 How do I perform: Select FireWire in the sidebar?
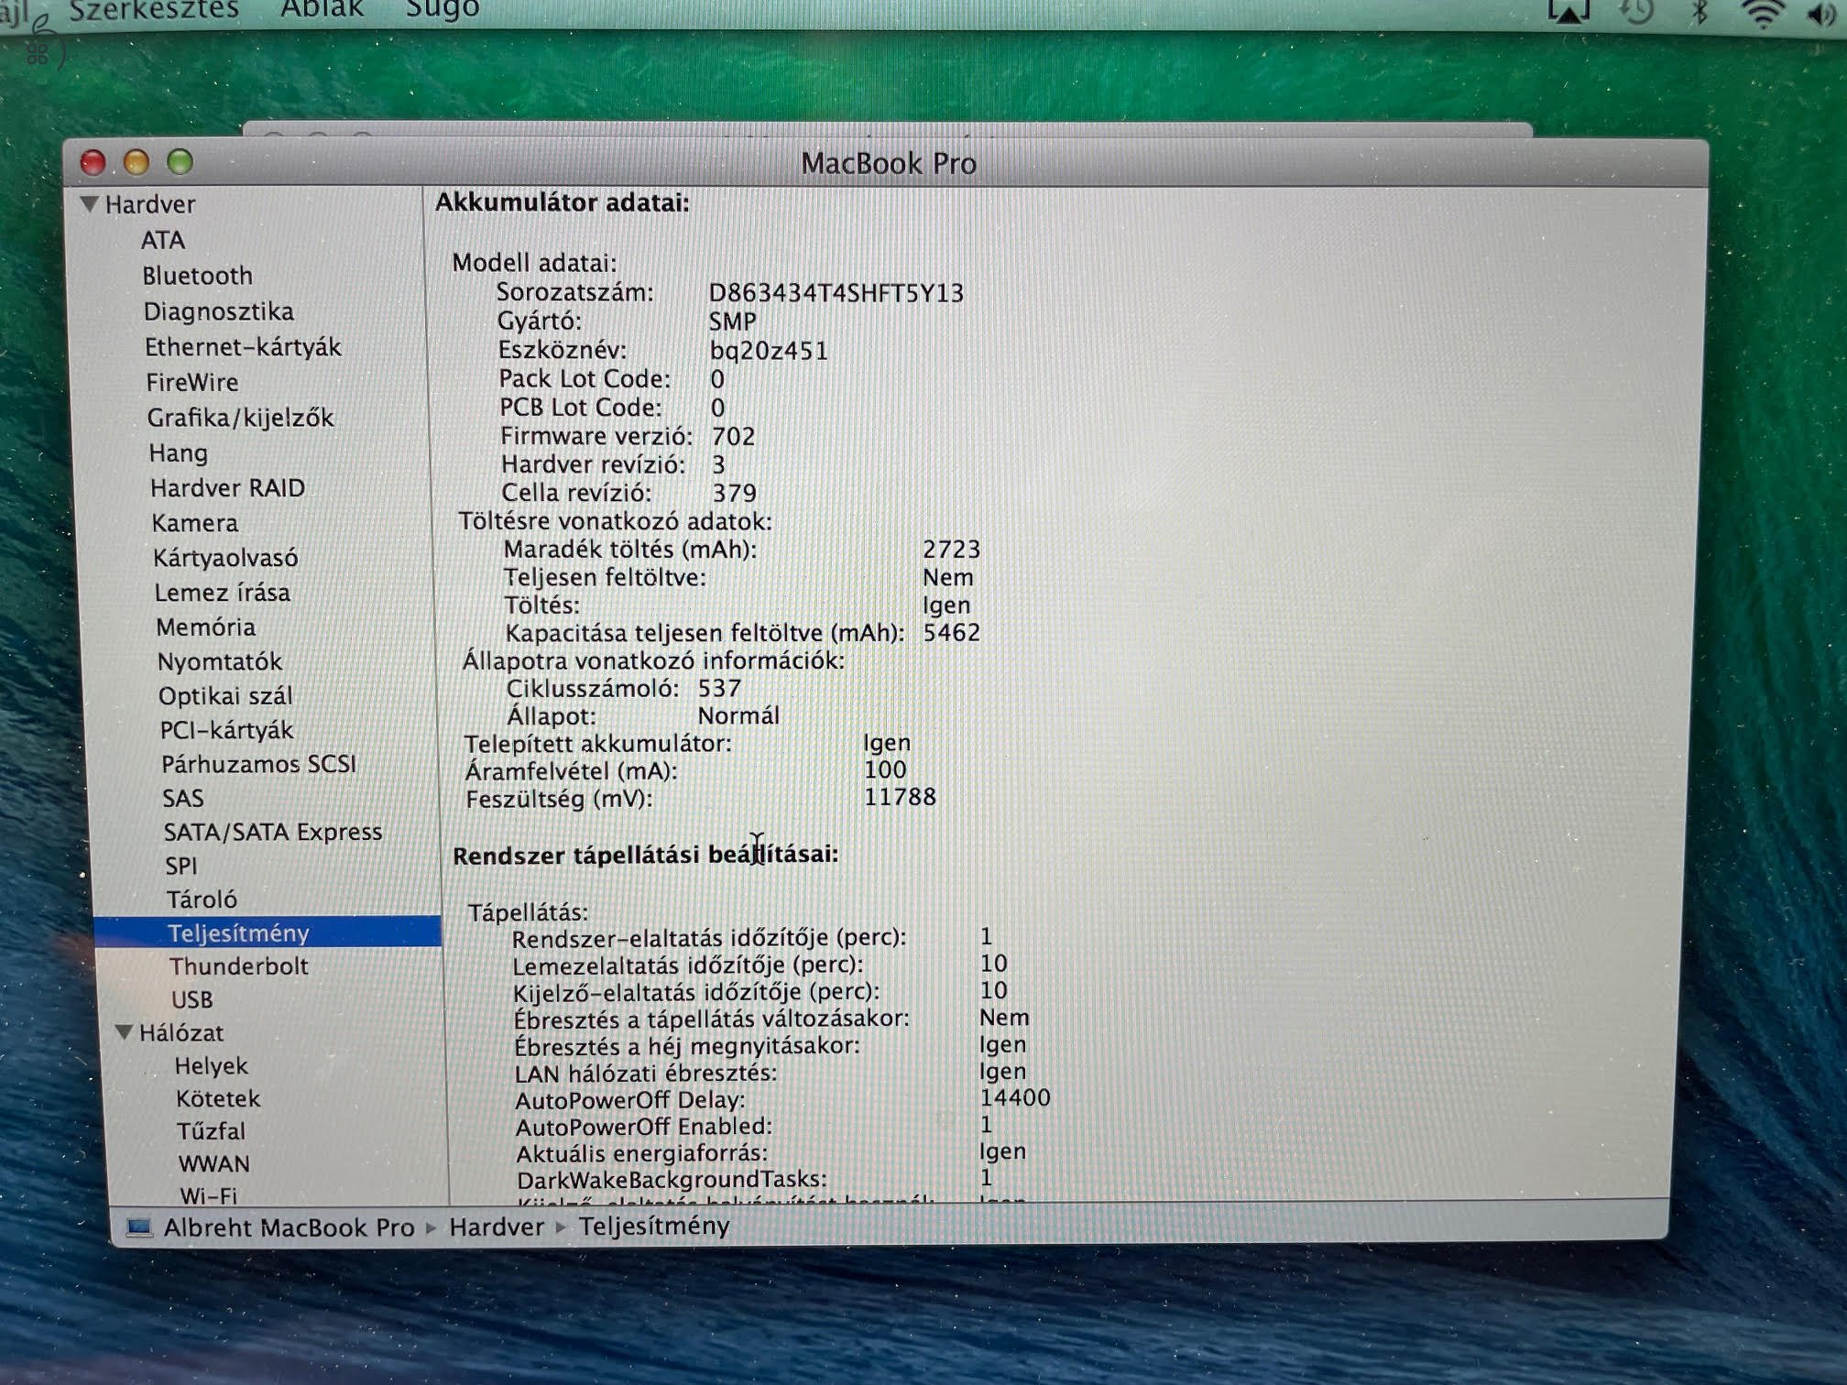[x=191, y=382]
